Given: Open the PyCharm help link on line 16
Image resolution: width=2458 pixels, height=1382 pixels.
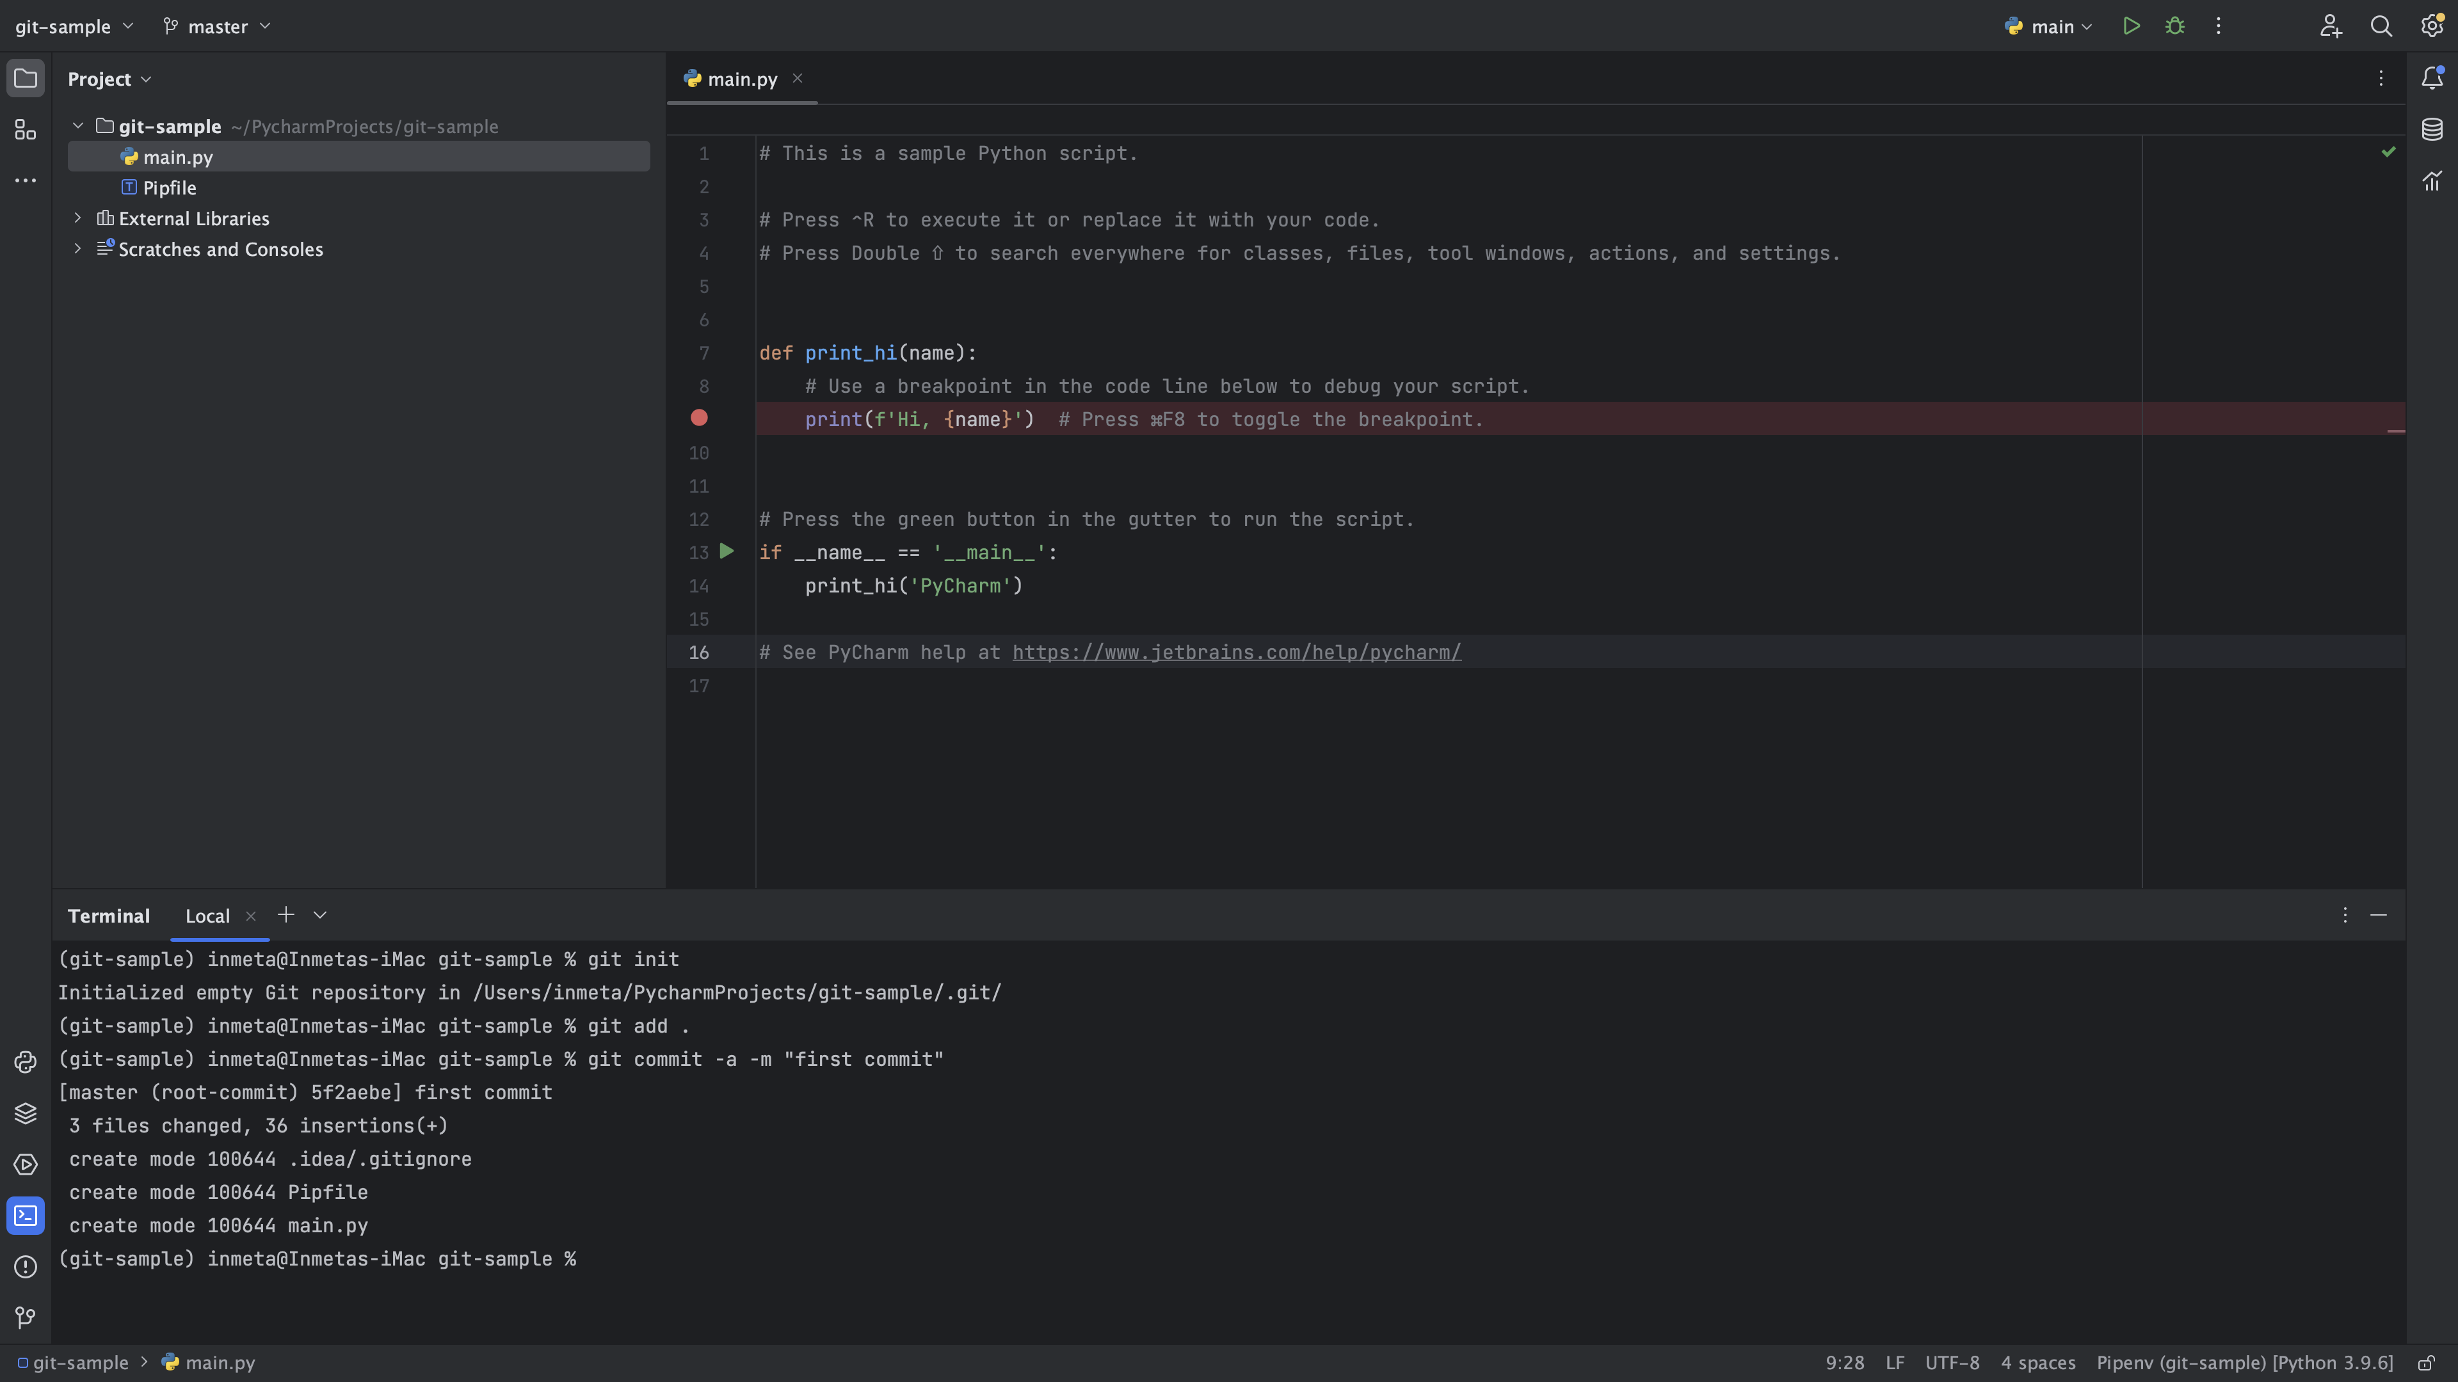Looking at the screenshot, I should click(x=1237, y=653).
